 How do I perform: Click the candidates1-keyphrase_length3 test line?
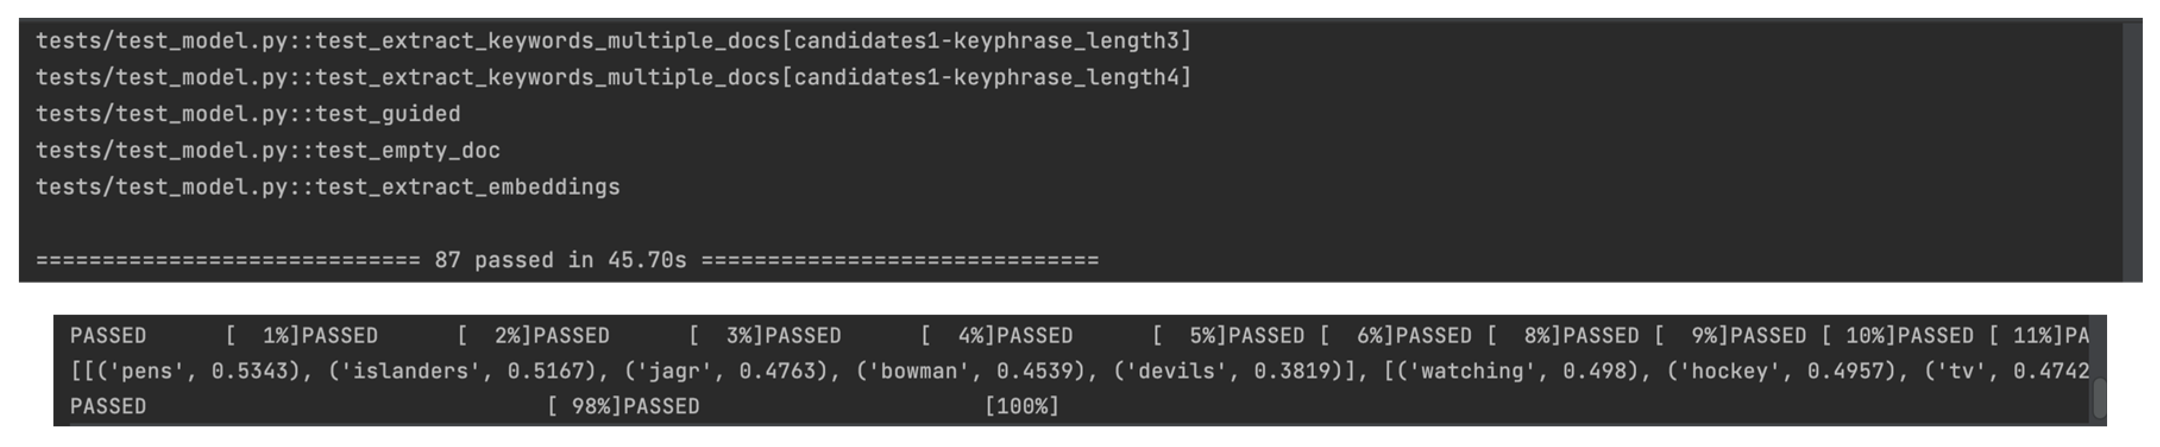613,41
